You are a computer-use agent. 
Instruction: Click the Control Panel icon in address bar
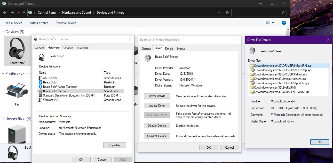(x=30, y=13)
